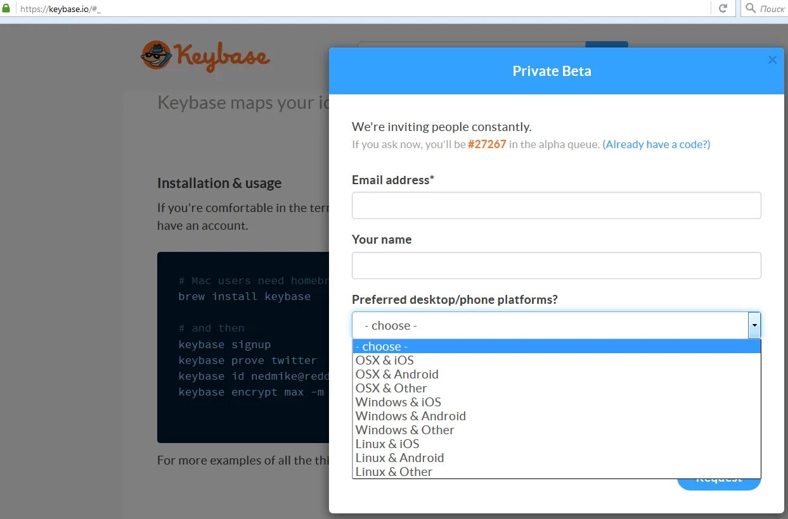
Task: Choose the Windows & Android option
Action: [x=557, y=416]
